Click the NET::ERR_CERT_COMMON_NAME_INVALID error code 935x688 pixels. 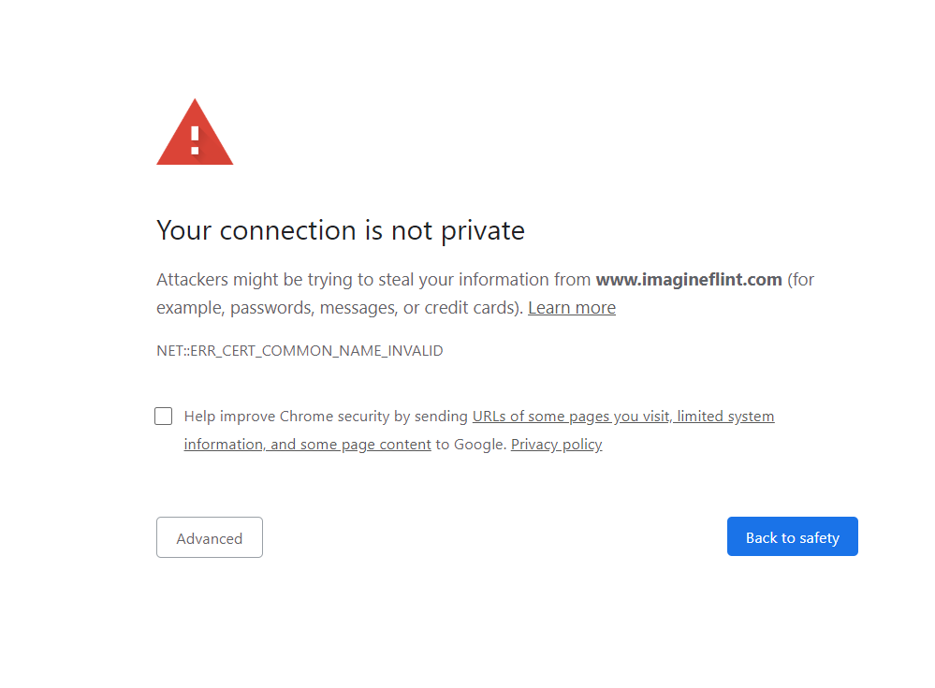click(299, 351)
